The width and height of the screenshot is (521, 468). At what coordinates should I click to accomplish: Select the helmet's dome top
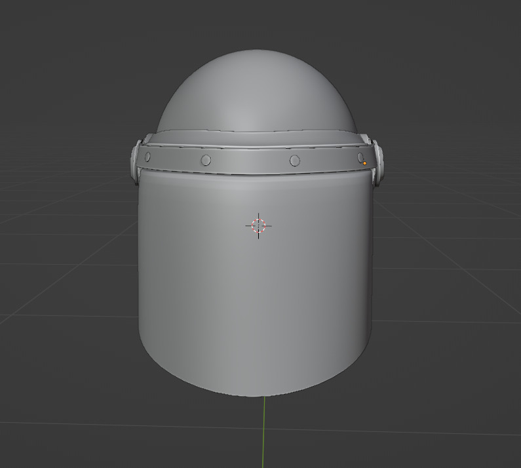[x=256, y=91]
